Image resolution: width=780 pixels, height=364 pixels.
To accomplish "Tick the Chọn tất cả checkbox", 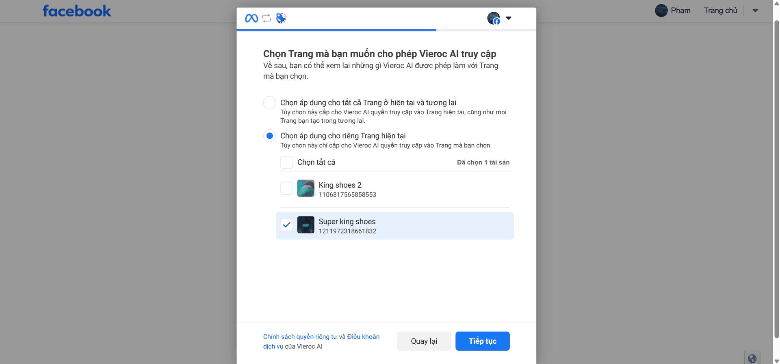I will click(286, 162).
